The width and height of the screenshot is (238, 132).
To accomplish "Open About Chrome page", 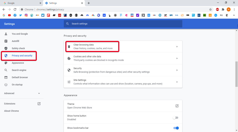I will click(11, 111).
